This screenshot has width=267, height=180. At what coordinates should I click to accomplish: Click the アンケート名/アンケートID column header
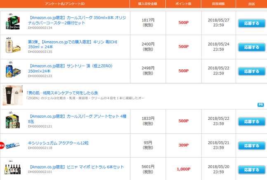coord(65,4)
